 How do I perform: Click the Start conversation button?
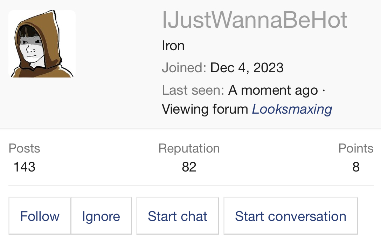coord(291,216)
